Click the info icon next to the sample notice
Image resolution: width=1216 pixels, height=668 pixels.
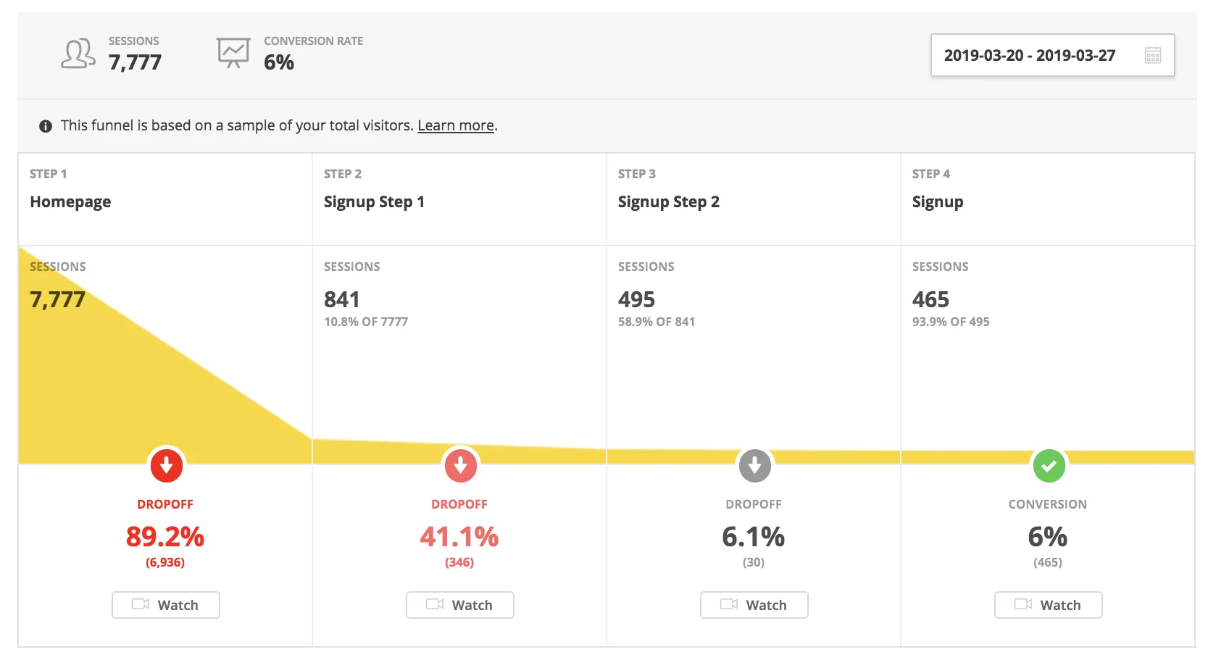point(45,125)
